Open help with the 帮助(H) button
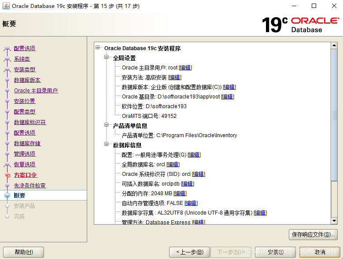The width and height of the screenshot is (343, 259). tap(24, 252)
